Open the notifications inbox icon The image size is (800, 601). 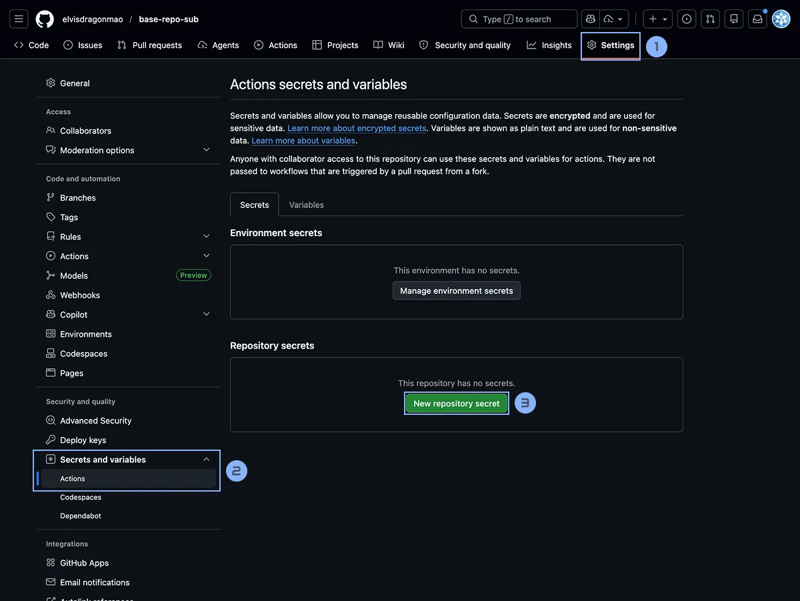[x=757, y=19]
